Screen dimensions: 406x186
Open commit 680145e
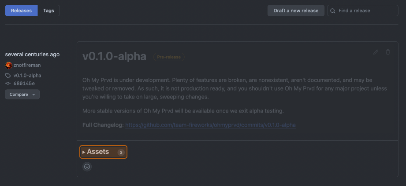pos(24,83)
